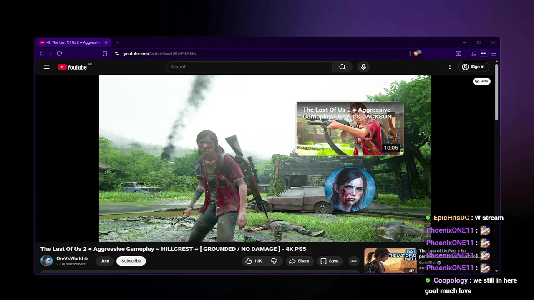The height and width of the screenshot is (300, 534).
Task: Focus the YouTube Search field
Action: [249, 67]
